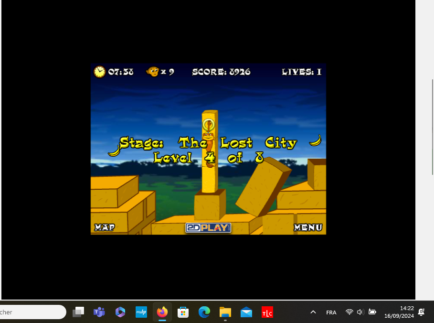Open Microsoft Store from taskbar
This screenshot has width=434, height=323.
point(183,312)
